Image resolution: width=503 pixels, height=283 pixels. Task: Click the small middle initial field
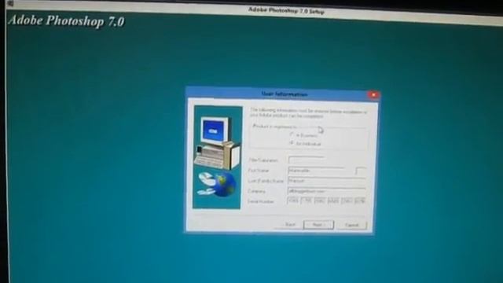[361, 171]
